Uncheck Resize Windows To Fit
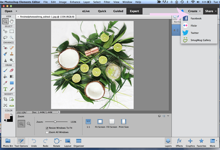220x150 pixels. pos(47,128)
